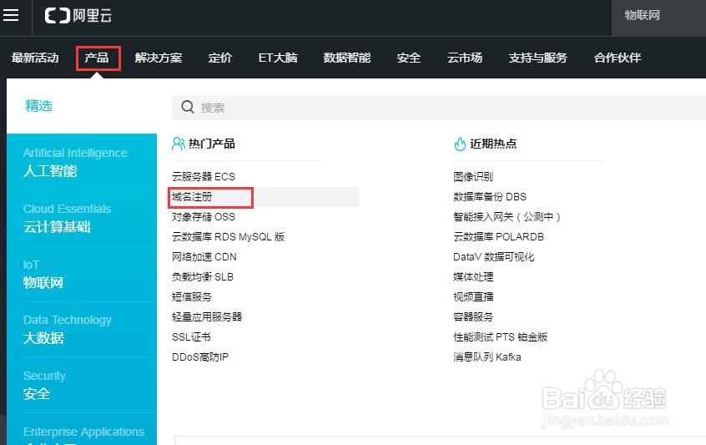
Task: Open the 数据智能 menu item
Action: [347, 58]
